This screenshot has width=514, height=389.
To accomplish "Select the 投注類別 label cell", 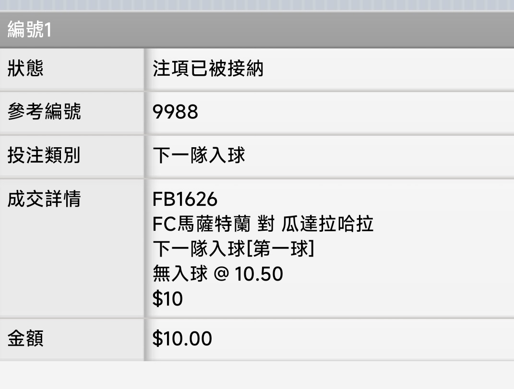I will point(72,155).
